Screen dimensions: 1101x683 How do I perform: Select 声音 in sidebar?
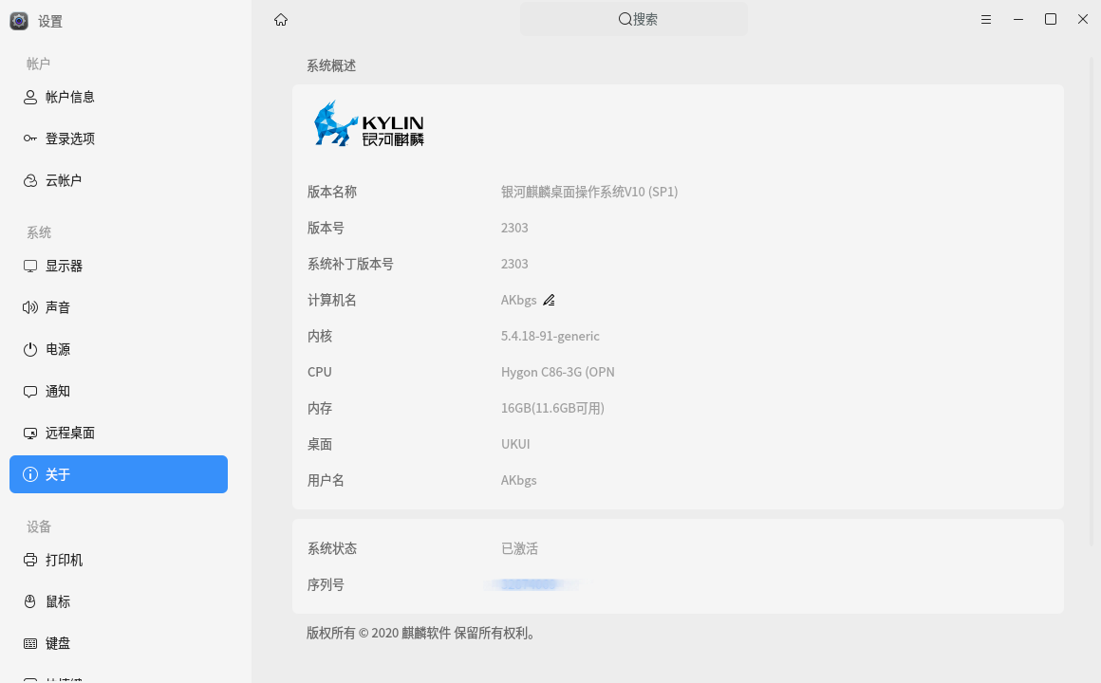[x=119, y=307]
